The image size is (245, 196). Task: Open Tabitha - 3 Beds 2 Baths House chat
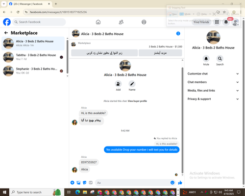click(x=33, y=57)
